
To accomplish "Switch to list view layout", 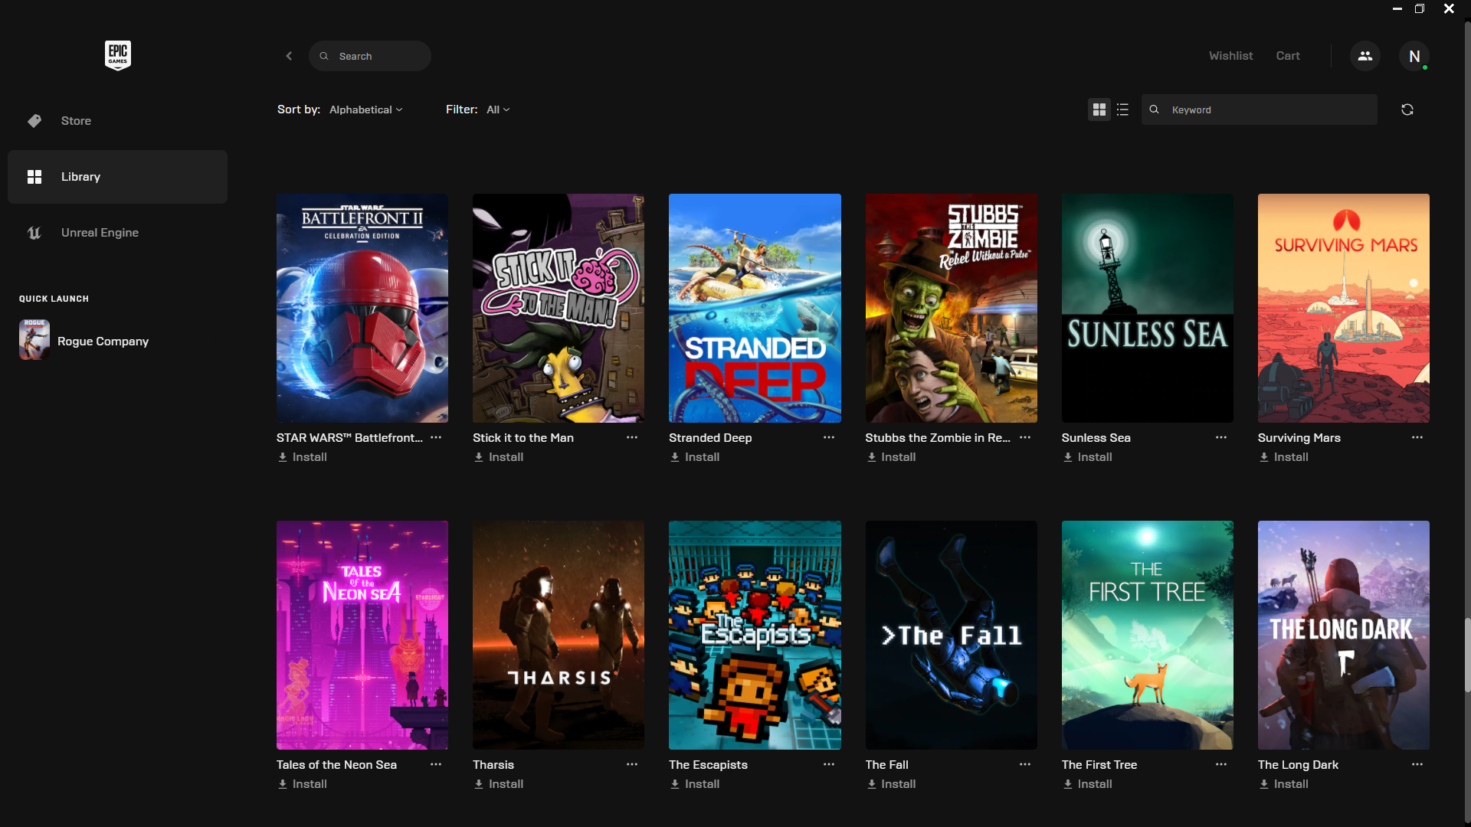I will click(1122, 110).
